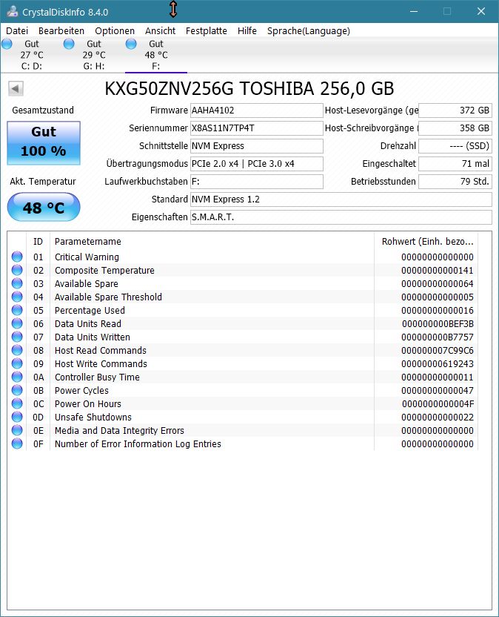Click the disk title KXG50ZNV256G TOSHIBA 256,0 GB
Viewport: 499px width, 617px height.
click(x=249, y=88)
